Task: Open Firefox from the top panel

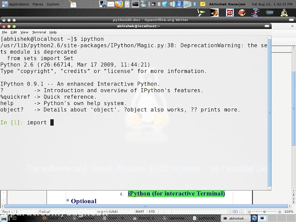Action: (118, 4)
